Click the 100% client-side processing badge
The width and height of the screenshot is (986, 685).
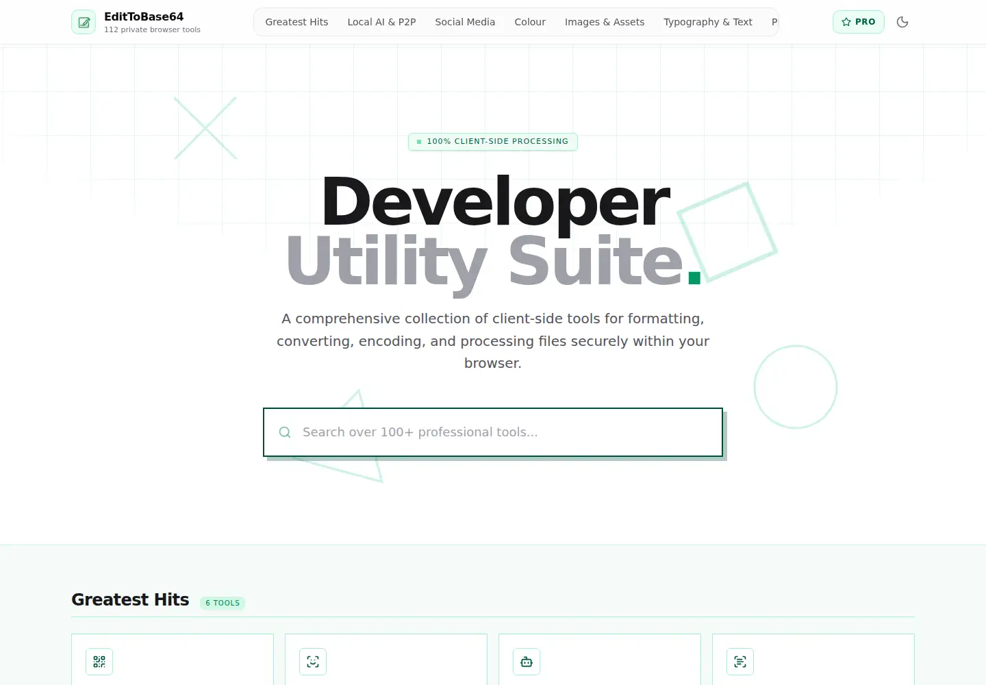(493, 141)
